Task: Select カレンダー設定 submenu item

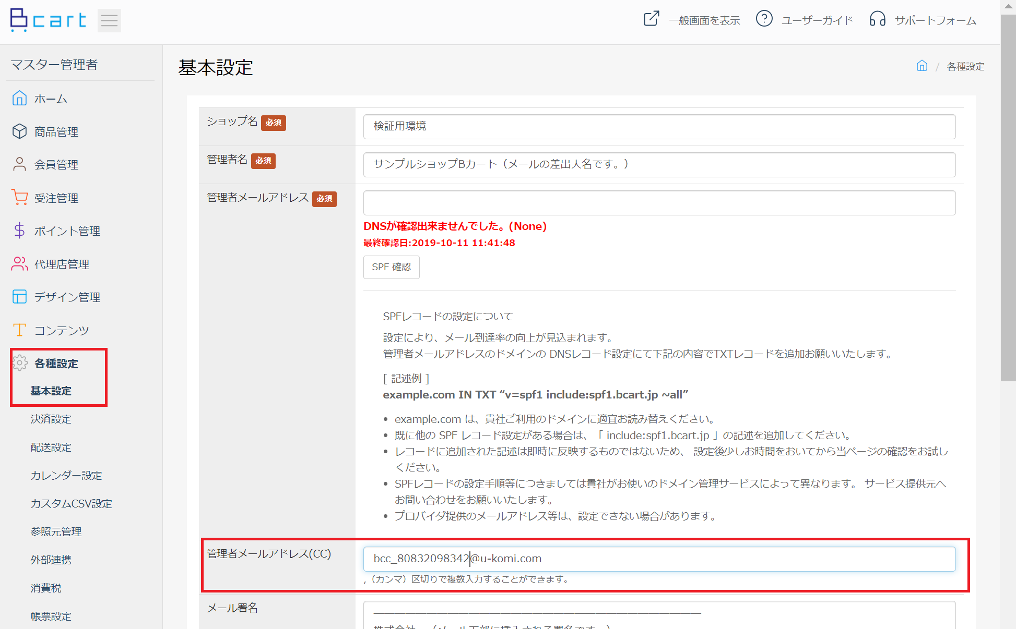Action: pos(66,476)
